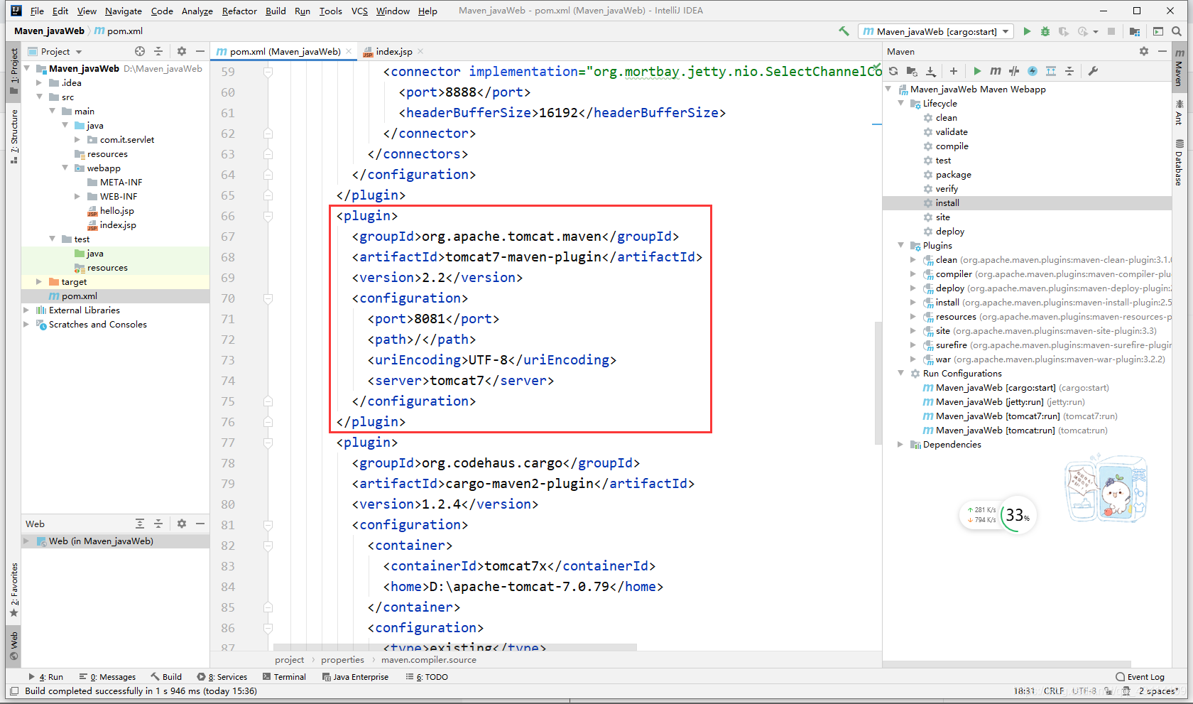Add a Maven project with the plus icon

[954, 71]
